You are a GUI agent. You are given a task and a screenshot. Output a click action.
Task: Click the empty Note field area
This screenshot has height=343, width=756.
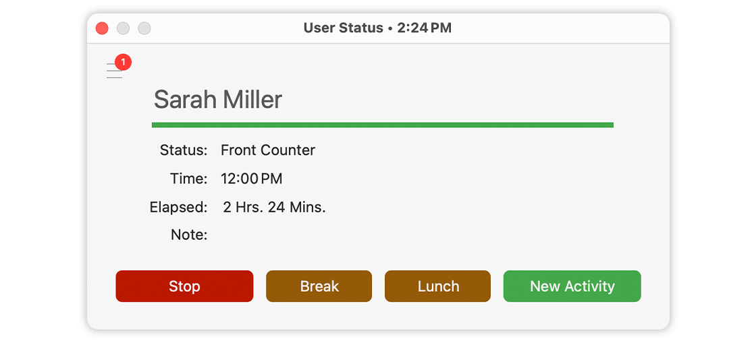(337, 235)
